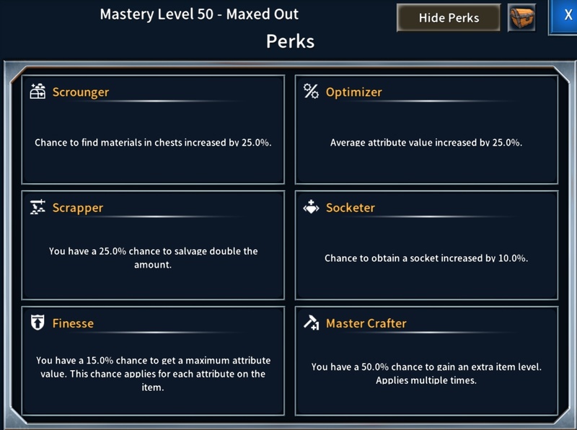Click the Master Crafter hammer icon

click(x=311, y=322)
